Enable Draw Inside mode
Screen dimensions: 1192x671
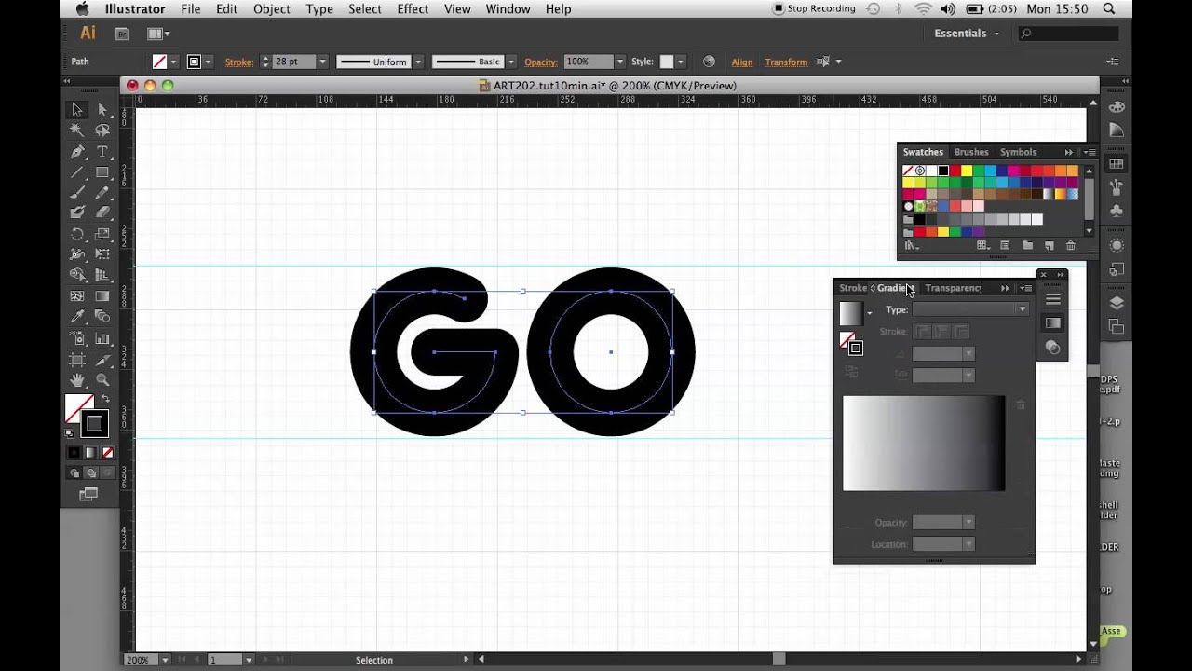pos(107,473)
